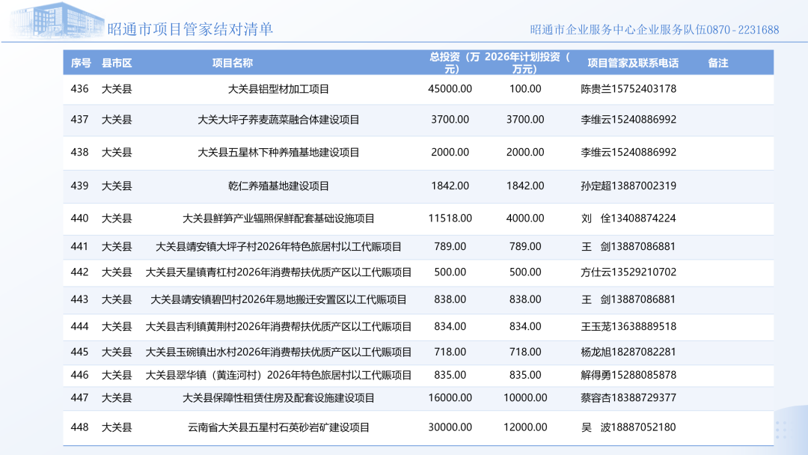Click planned investment value 4000.00

525,218
